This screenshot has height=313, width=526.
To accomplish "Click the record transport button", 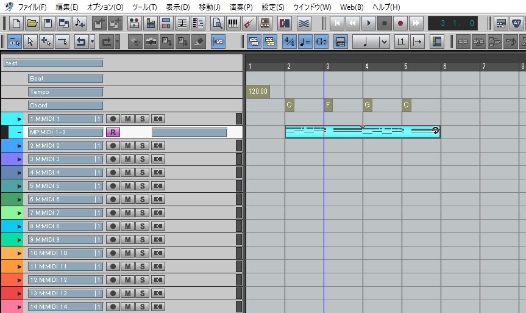I will [400, 23].
